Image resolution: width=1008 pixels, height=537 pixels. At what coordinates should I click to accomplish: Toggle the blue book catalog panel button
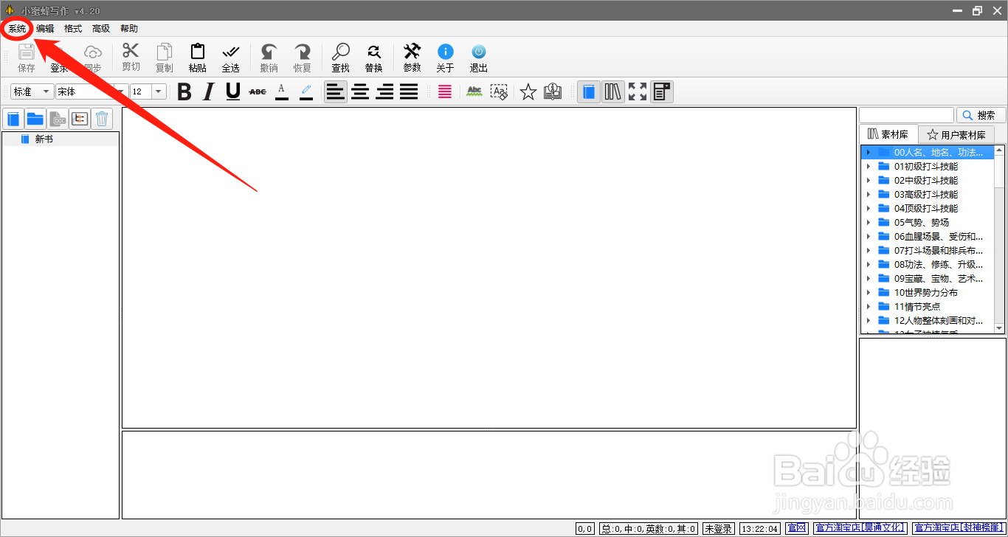click(588, 91)
